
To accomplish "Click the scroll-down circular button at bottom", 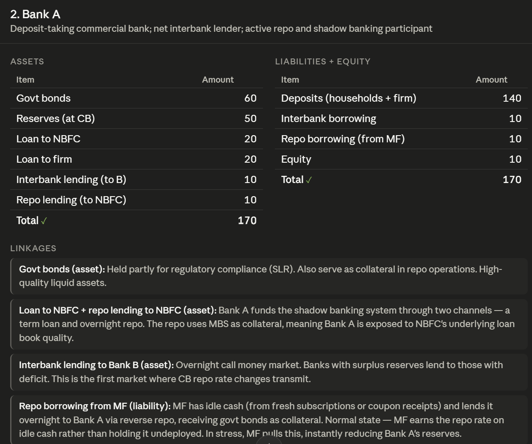I will pos(269,441).
